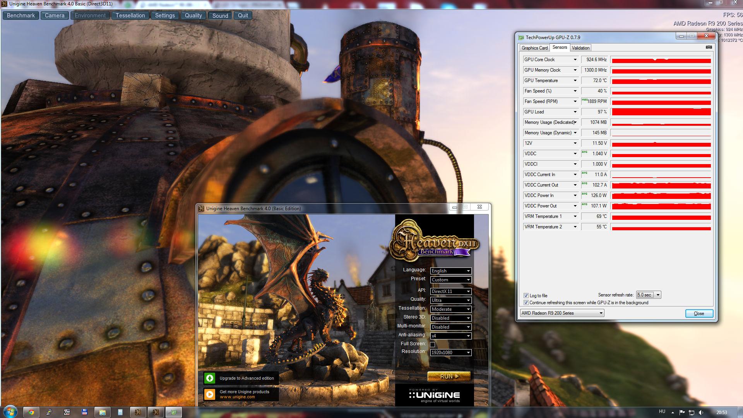Click the HU language indicator
The height and width of the screenshot is (418, 743).
tap(662, 412)
